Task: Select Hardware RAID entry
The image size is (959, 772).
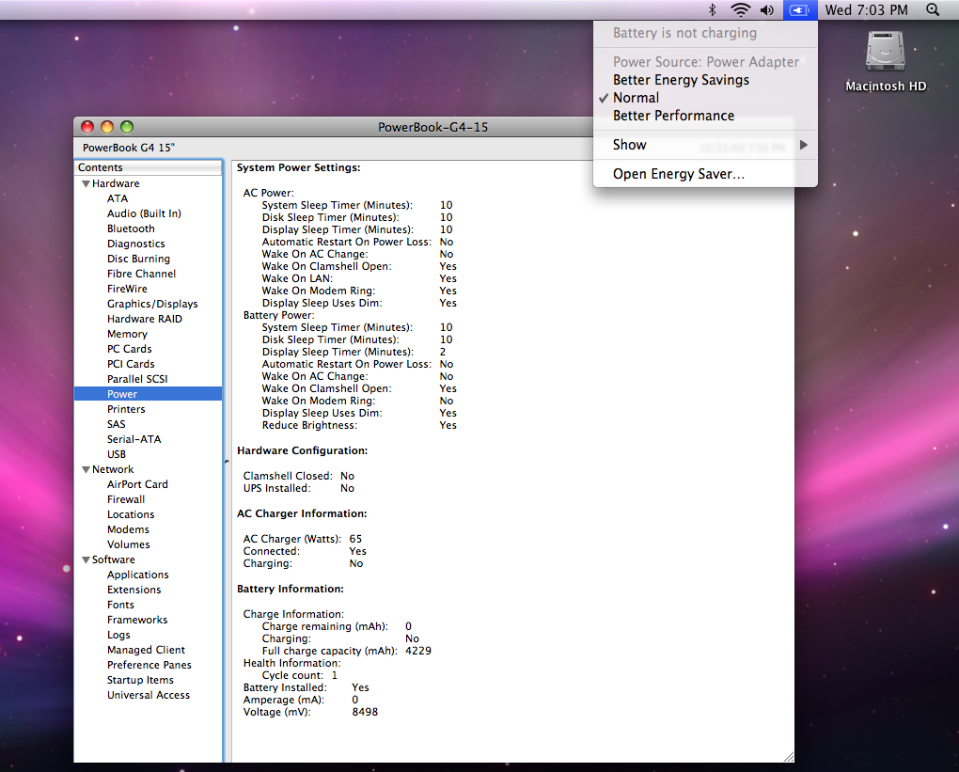Action: [x=148, y=319]
